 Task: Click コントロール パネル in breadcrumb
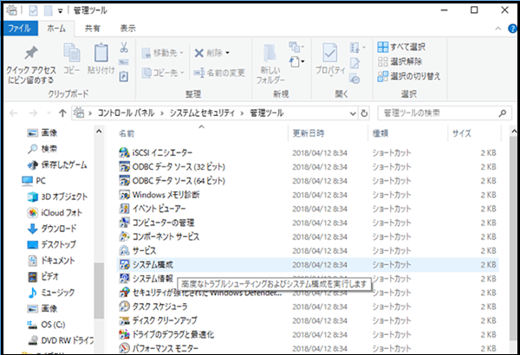coord(126,113)
